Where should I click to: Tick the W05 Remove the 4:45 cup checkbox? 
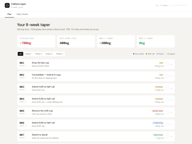pyautogui.click(x=167, y=112)
